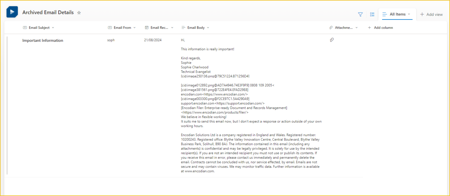The width and height of the screenshot is (450, 196).
Task: Click the calendar icon beside Email Received
Action: coord(146,27)
